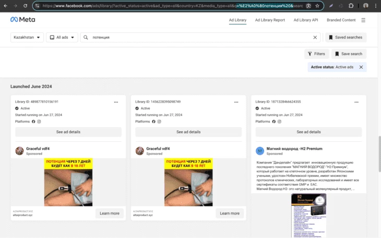Click Learn more on first ad
381x238 pixels.
click(110, 214)
